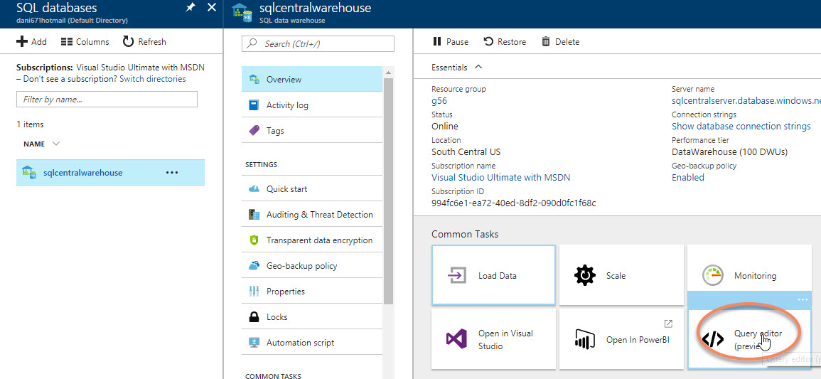Click the Open In PowerBI icon
Viewport: 821px width, 379px height.
pyautogui.click(x=584, y=339)
